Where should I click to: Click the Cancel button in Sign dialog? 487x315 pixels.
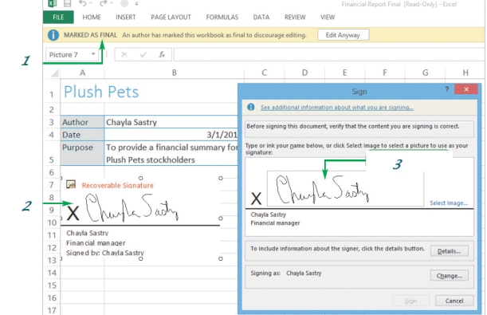click(454, 301)
